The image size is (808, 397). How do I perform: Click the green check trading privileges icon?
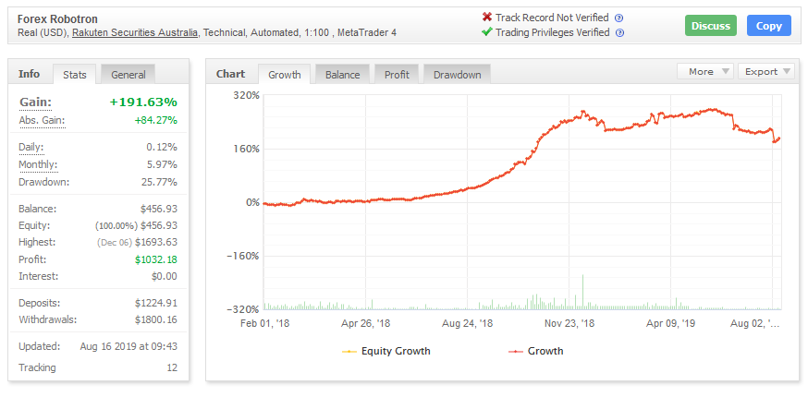(487, 32)
